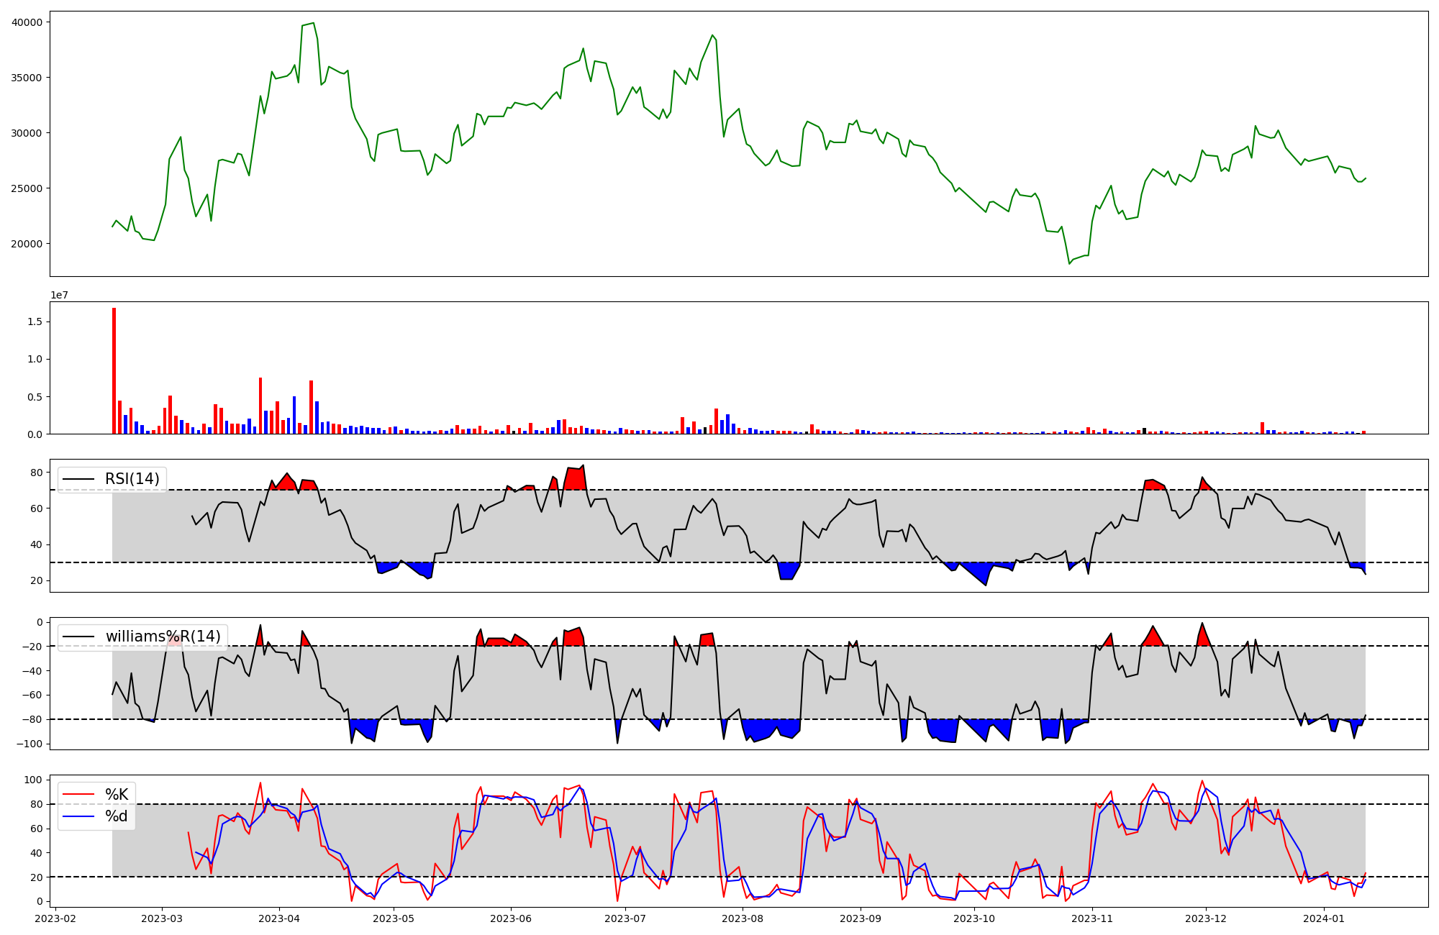Viewport: 1439px width, 935px height.
Task: Select the blue %d legend entry
Action: click(x=116, y=816)
